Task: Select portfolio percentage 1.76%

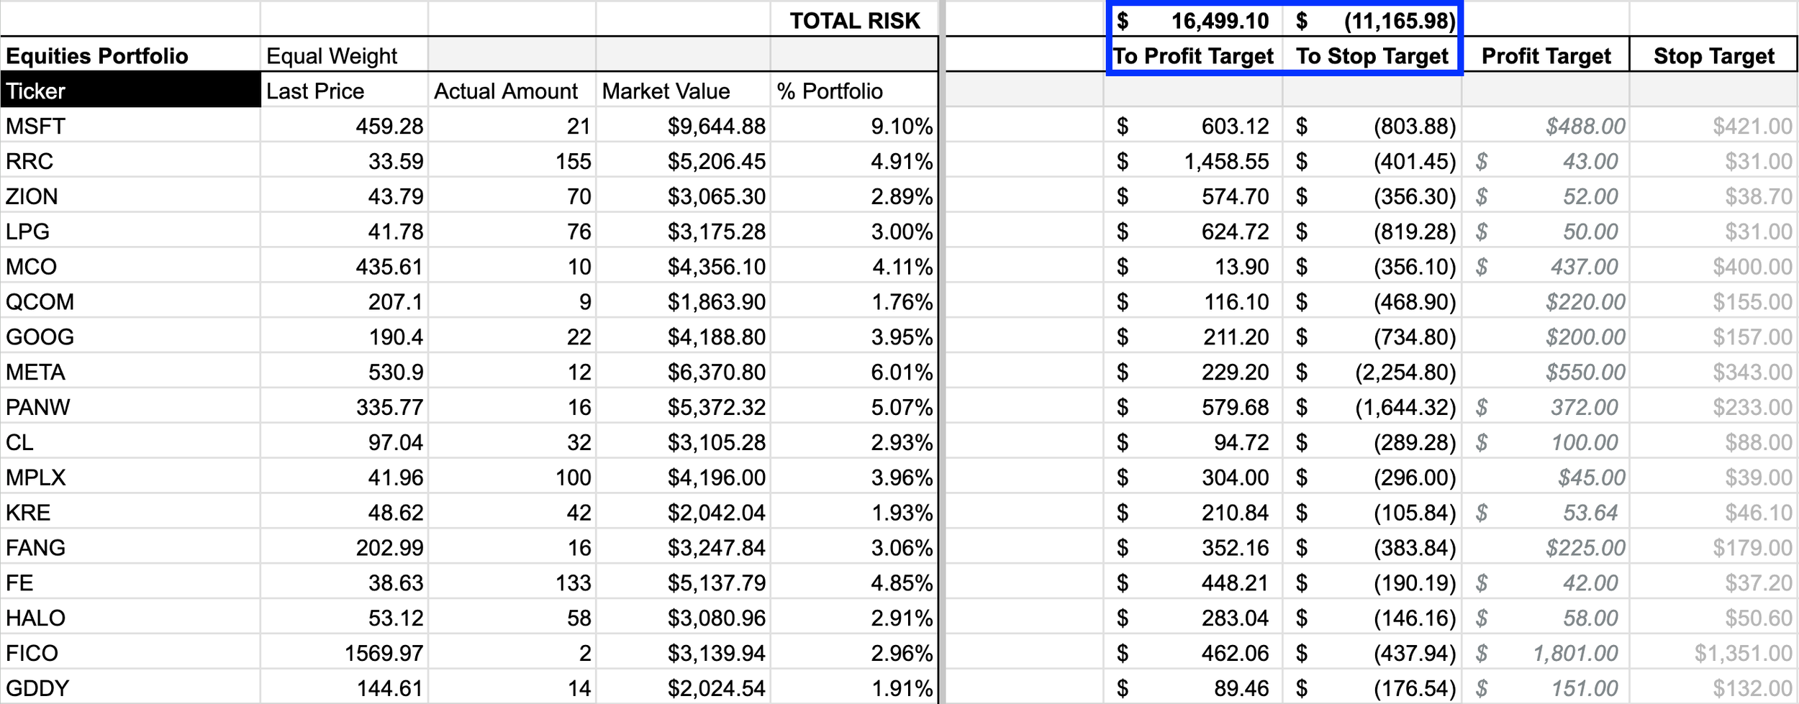Action: [854, 301]
